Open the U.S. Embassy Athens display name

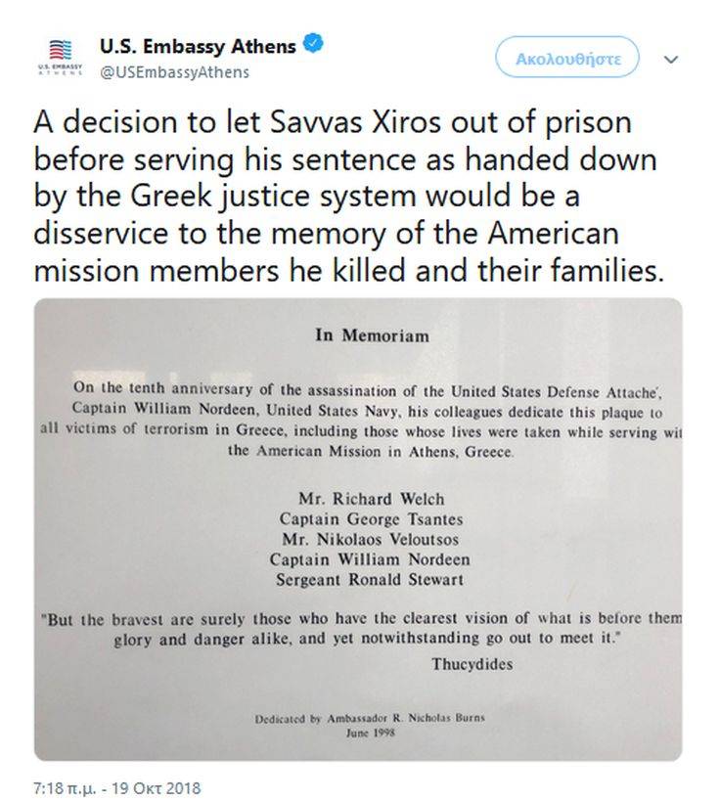(200, 44)
